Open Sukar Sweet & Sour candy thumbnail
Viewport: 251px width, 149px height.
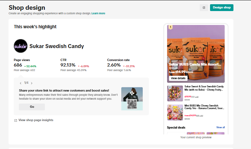pos(175,93)
